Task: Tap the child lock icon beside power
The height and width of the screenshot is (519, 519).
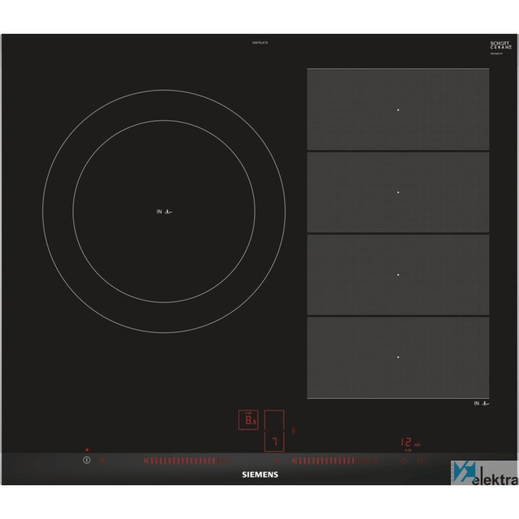Action: pyautogui.click(x=102, y=461)
